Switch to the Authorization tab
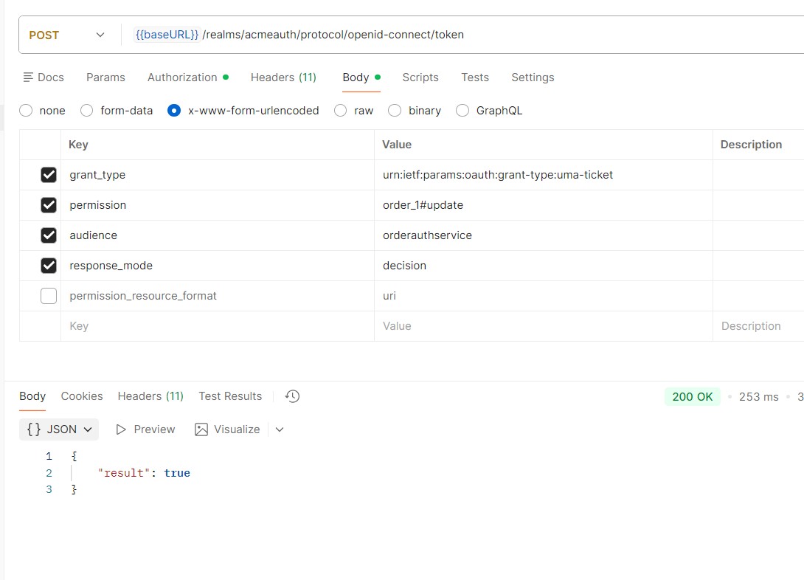 (x=182, y=77)
